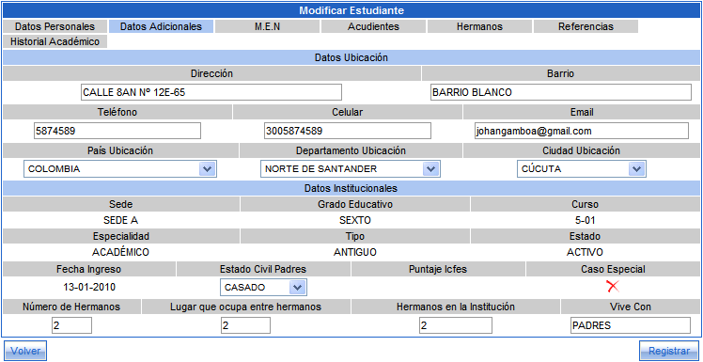This screenshot has width=703, height=362.
Task: Click the course value 5-01
Action: pyautogui.click(x=586, y=220)
